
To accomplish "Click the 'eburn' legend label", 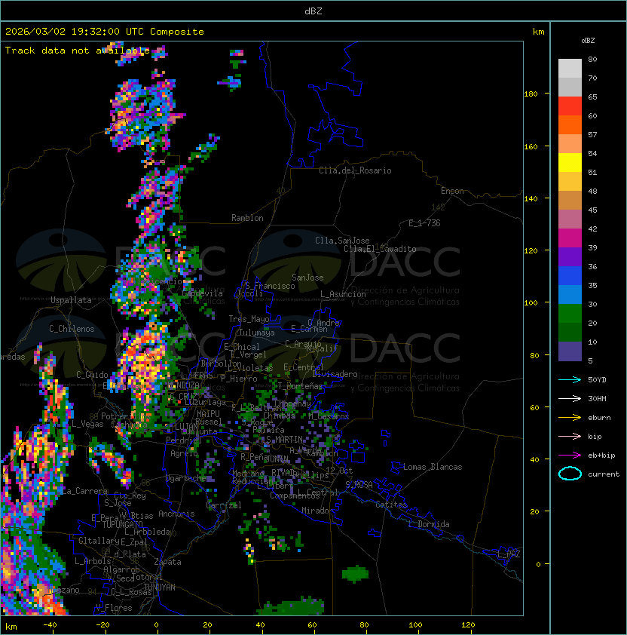I will [599, 418].
